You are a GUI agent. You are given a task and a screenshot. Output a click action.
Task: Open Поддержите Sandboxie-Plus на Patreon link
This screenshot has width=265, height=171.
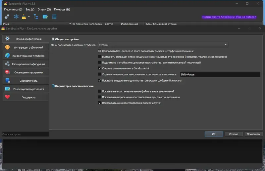point(229,17)
